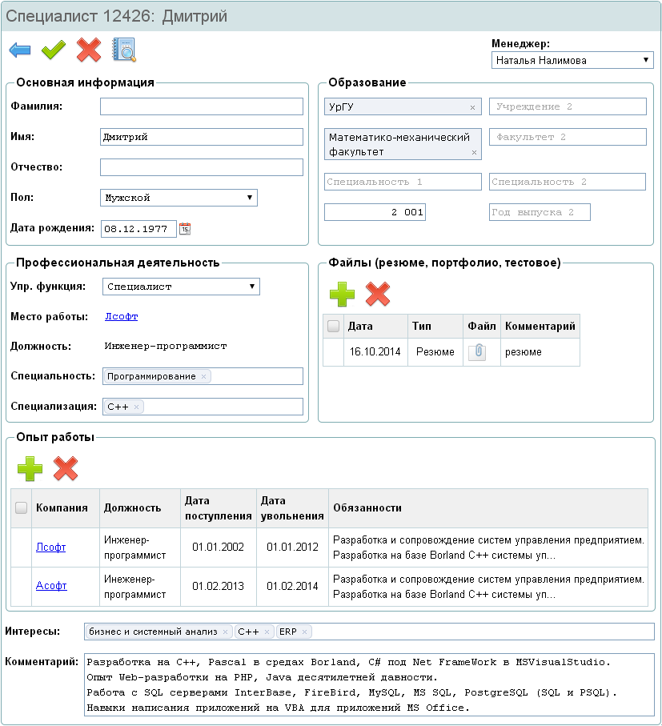
Task: Click the Фамилия input field
Action: pos(202,106)
